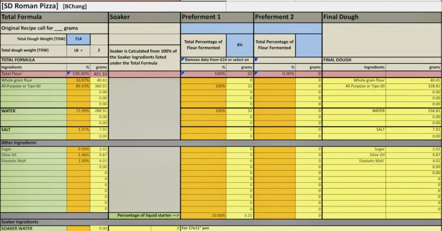Click the Final Dough WATER value 256.81

click(413, 111)
